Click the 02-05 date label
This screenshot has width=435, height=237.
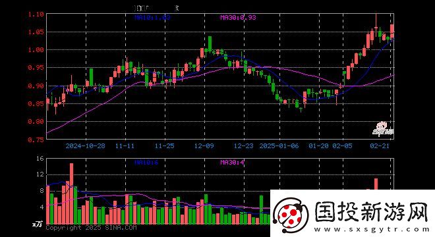click(x=342, y=145)
